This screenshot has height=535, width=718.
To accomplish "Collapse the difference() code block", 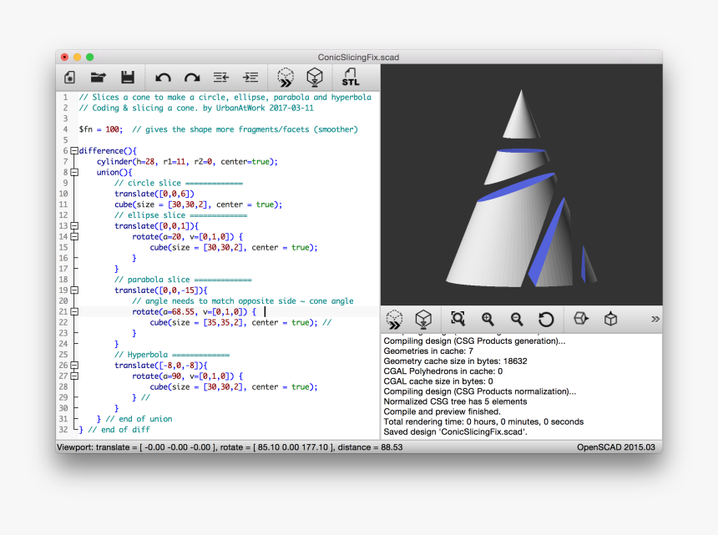I will tap(74, 150).
